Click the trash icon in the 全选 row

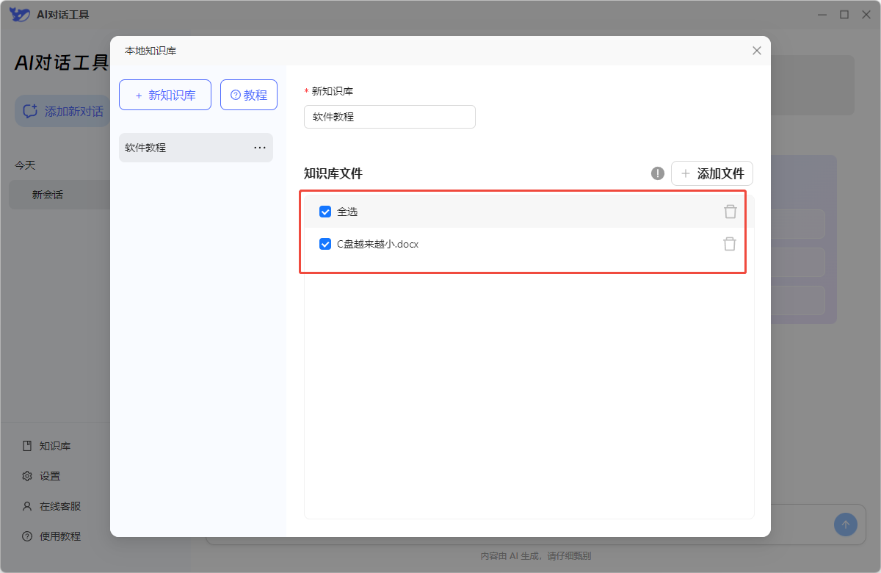pos(730,212)
